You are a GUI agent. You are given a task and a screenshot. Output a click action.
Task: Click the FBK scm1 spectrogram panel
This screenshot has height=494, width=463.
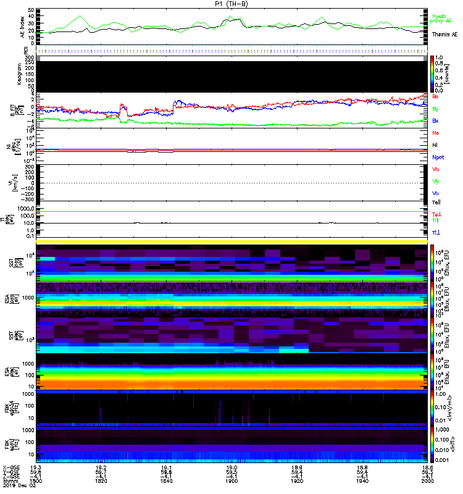coord(231,445)
